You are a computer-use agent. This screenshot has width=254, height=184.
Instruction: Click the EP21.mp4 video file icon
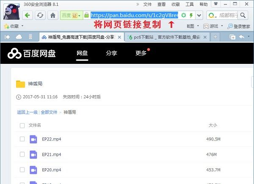[x=33, y=154]
